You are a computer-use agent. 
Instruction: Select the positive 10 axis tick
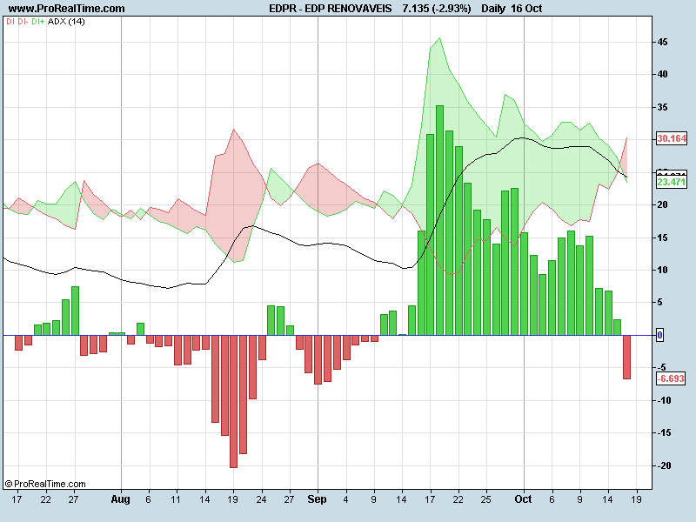click(x=662, y=270)
